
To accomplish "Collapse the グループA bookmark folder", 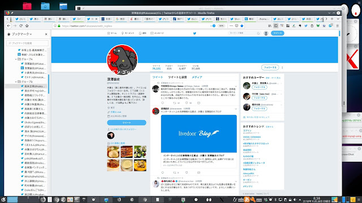I will click(16, 59).
